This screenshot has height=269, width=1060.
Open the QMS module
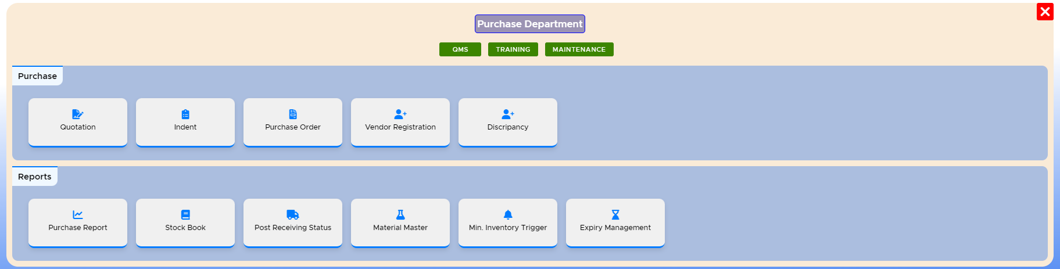pos(460,49)
